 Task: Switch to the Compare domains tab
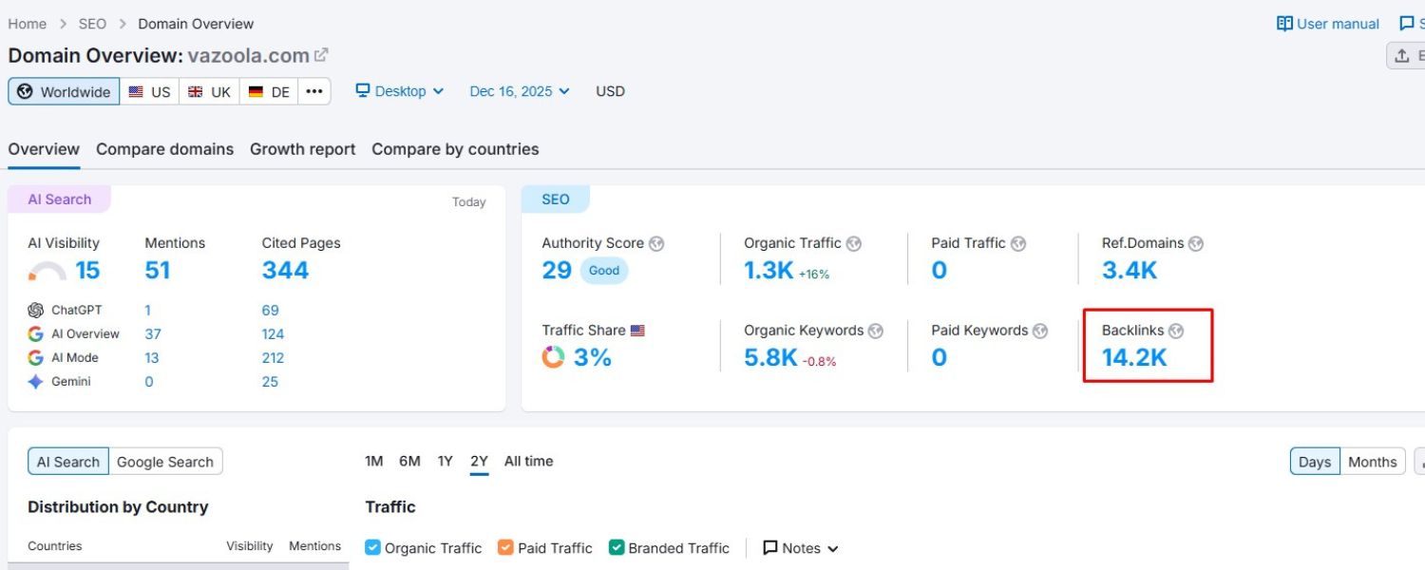pyautogui.click(x=164, y=149)
